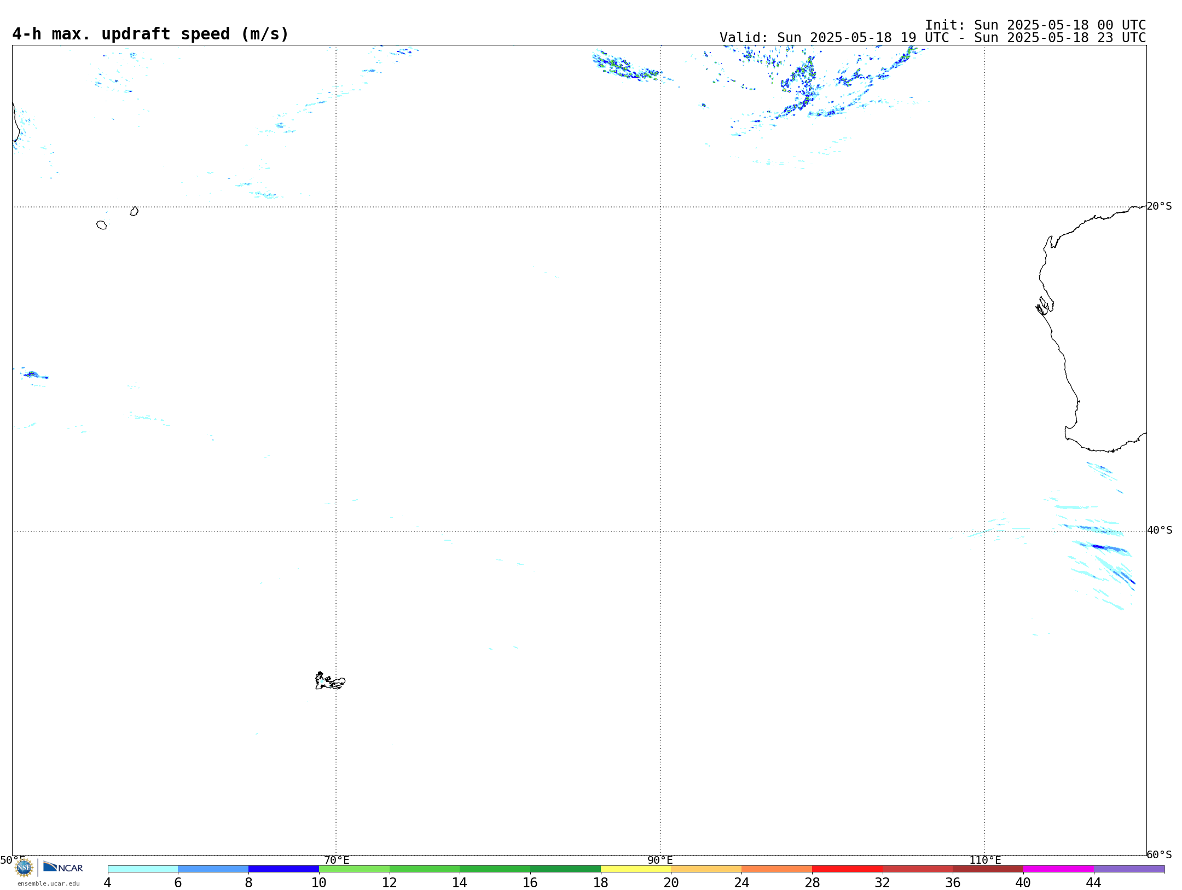Click the Mauritius island outline near 20°S
Viewport: 1182px width, 890px height.
click(134, 211)
